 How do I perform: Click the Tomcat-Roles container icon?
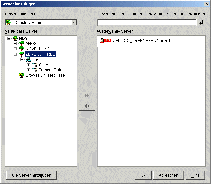[35, 70]
